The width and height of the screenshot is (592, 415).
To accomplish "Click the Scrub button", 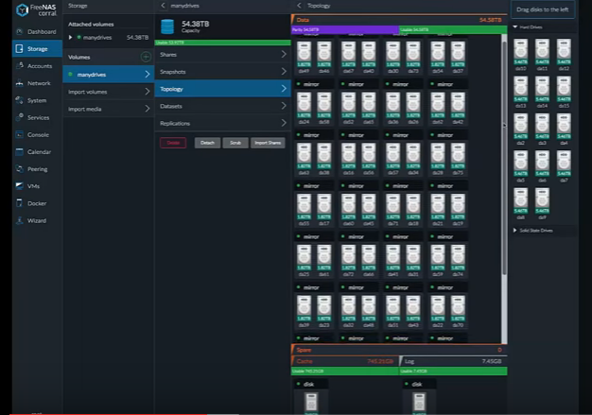I will pyautogui.click(x=235, y=143).
